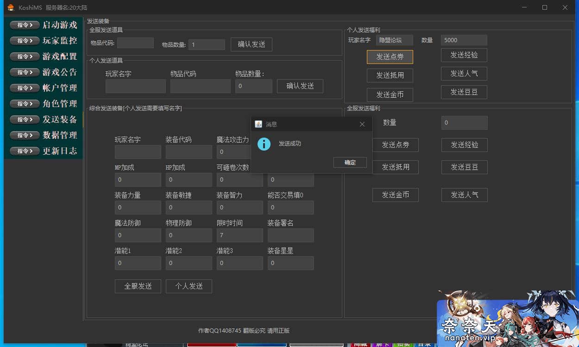This screenshot has height=347, width=579.
Task: Focus the 物理防御 input field
Action: point(189,235)
